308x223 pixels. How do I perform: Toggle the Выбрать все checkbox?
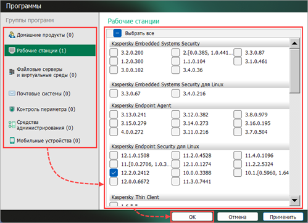point(117,33)
